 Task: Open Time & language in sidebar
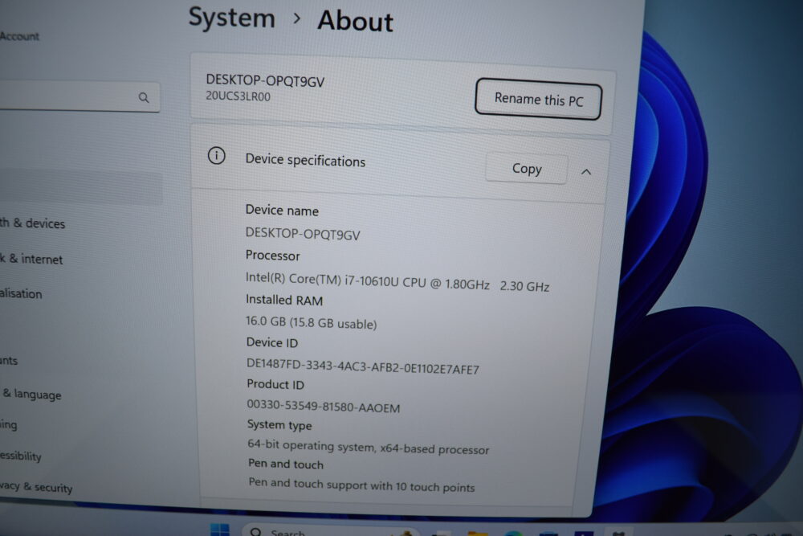point(31,394)
